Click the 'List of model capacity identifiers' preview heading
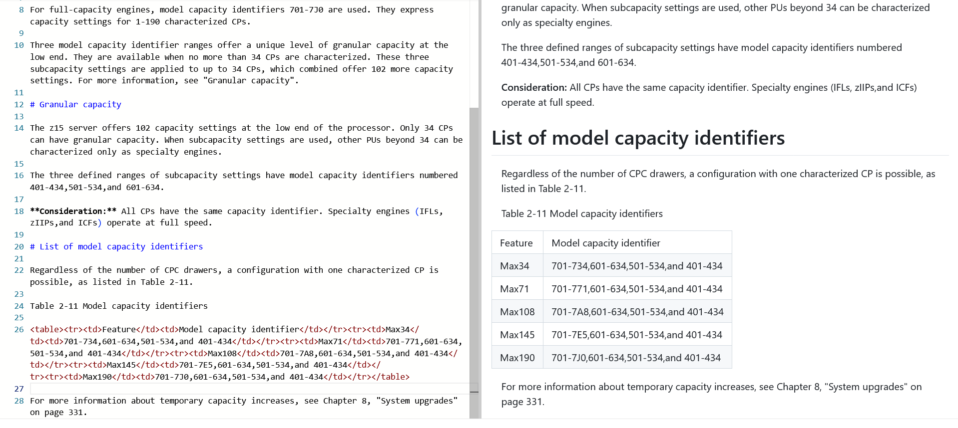This screenshot has width=958, height=428. click(x=638, y=138)
